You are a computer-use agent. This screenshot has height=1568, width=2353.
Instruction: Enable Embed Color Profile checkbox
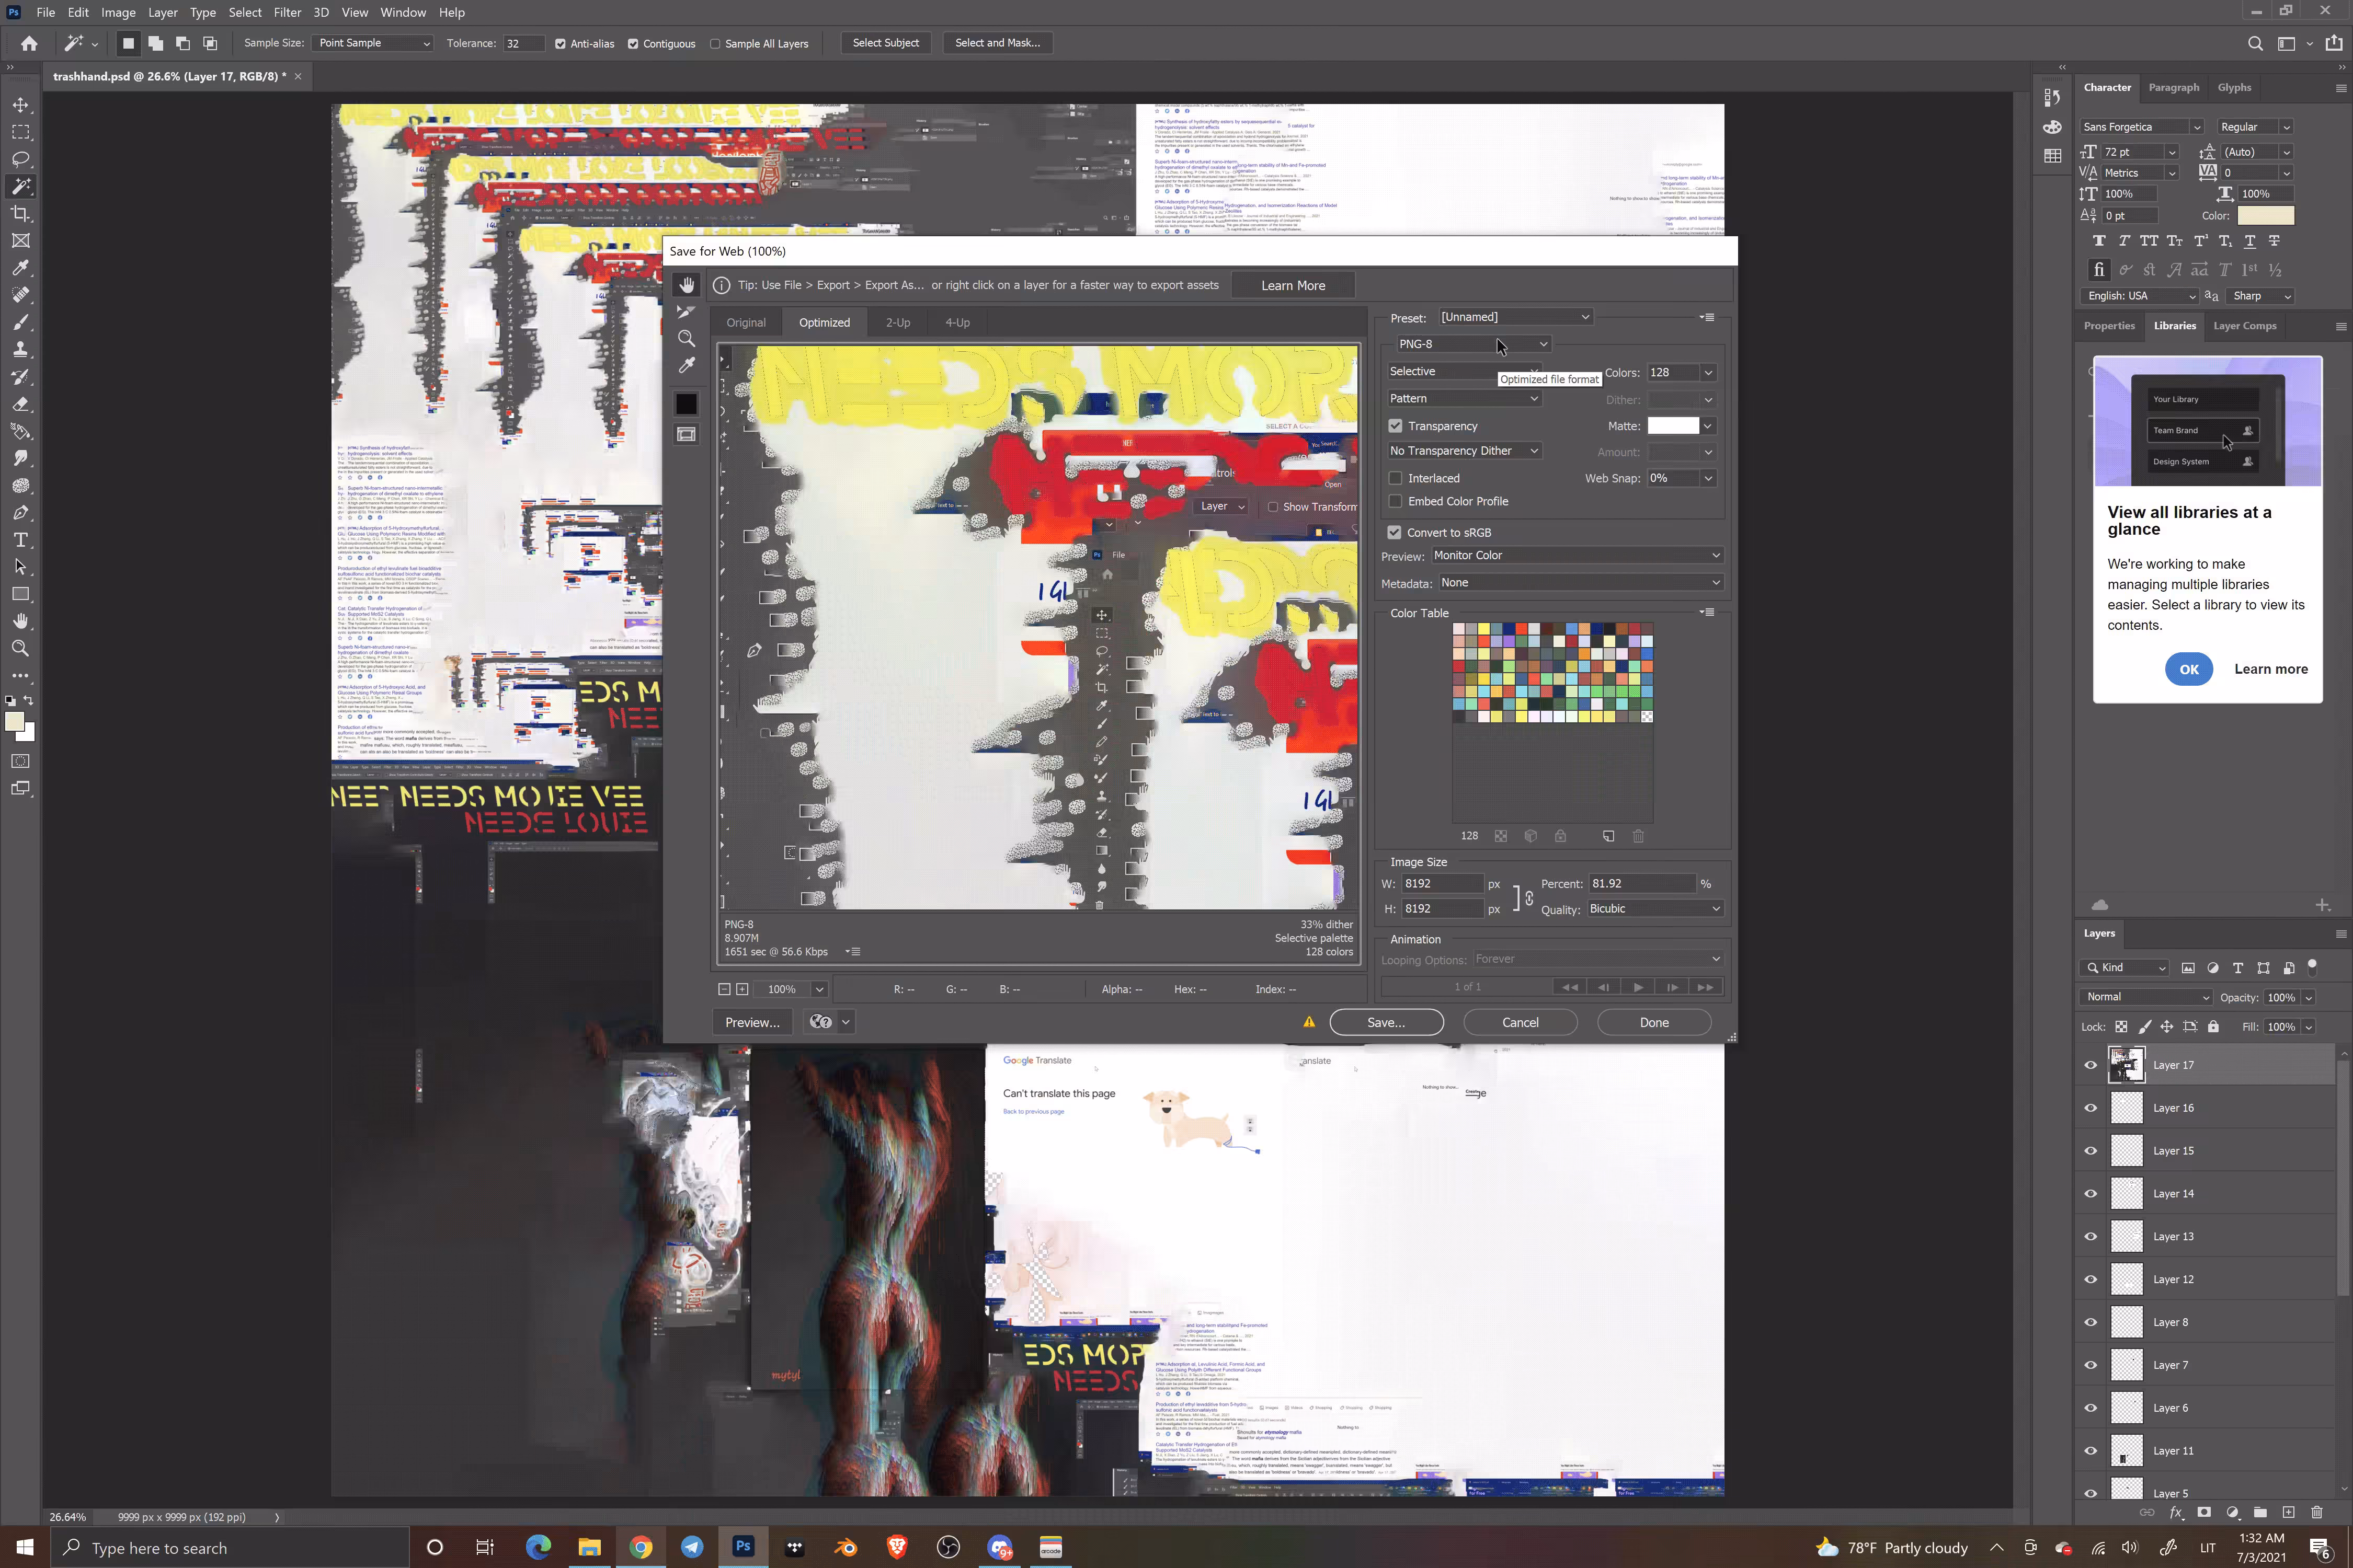click(1396, 501)
